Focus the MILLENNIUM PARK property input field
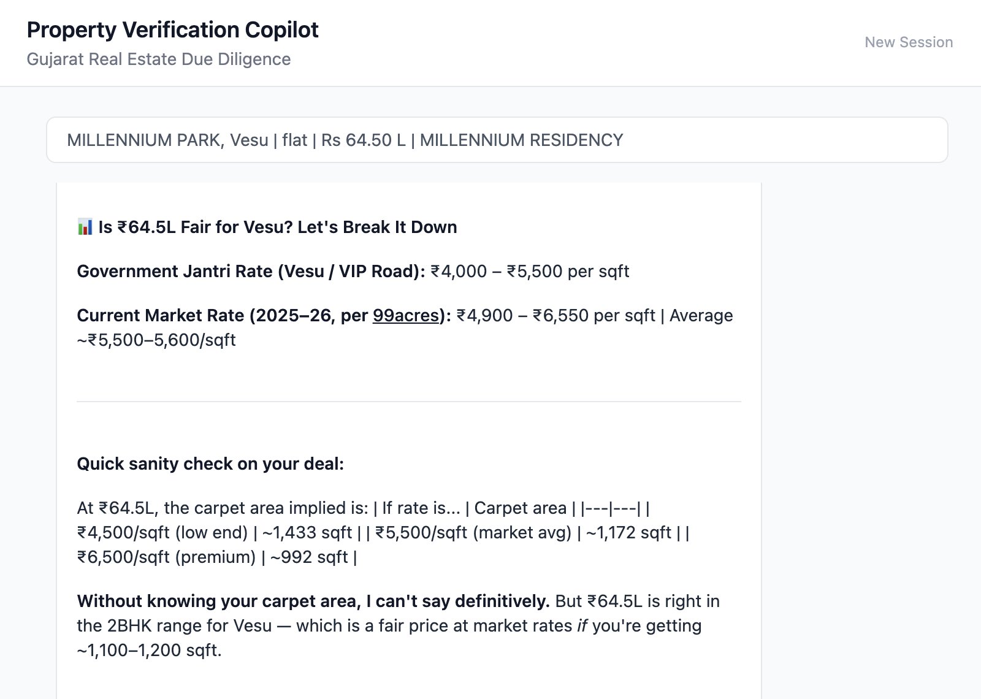 (497, 140)
